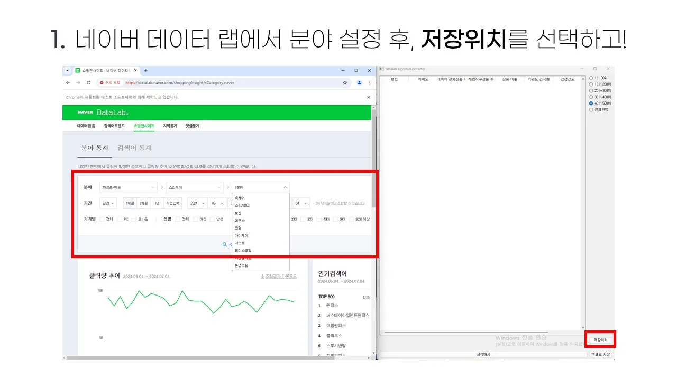Select 301~400위 radio in extracter
This screenshot has width=677, height=380.
pos(591,97)
